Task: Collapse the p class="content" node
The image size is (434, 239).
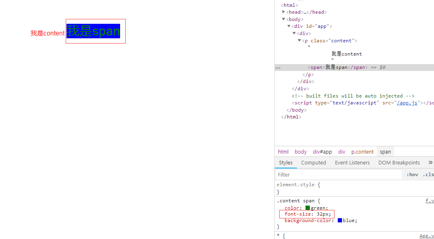Action: tap(299, 40)
